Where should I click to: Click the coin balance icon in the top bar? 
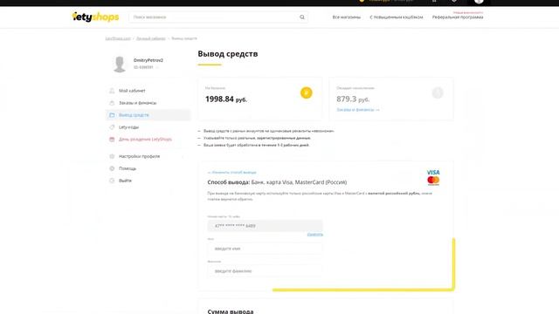pyautogui.click(x=362, y=1)
